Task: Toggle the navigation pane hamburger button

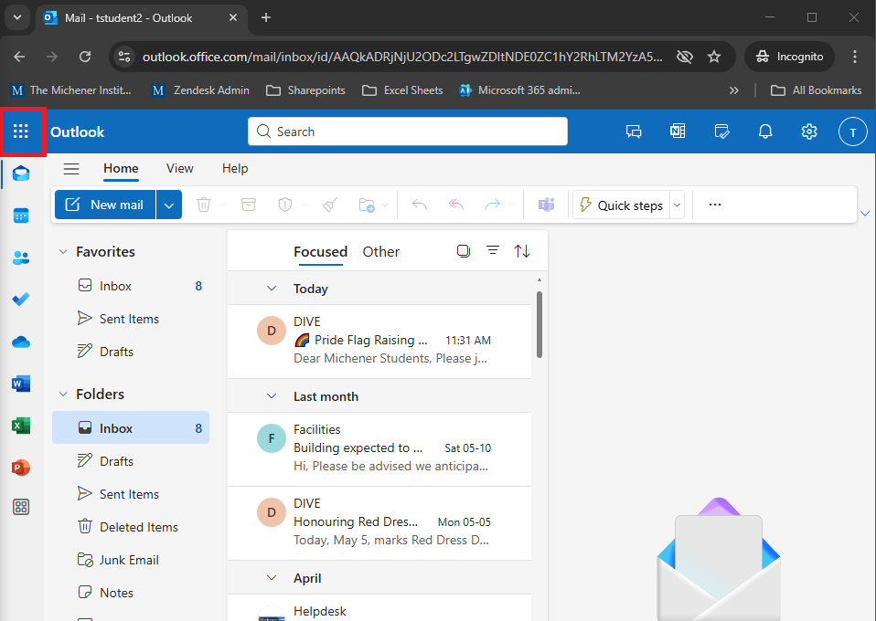Action: pyautogui.click(x=71, y=169)
